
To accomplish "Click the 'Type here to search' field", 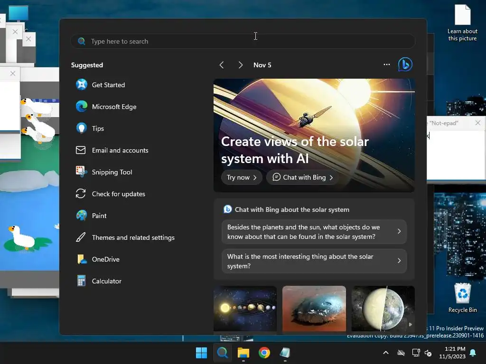I will point(243,41).
